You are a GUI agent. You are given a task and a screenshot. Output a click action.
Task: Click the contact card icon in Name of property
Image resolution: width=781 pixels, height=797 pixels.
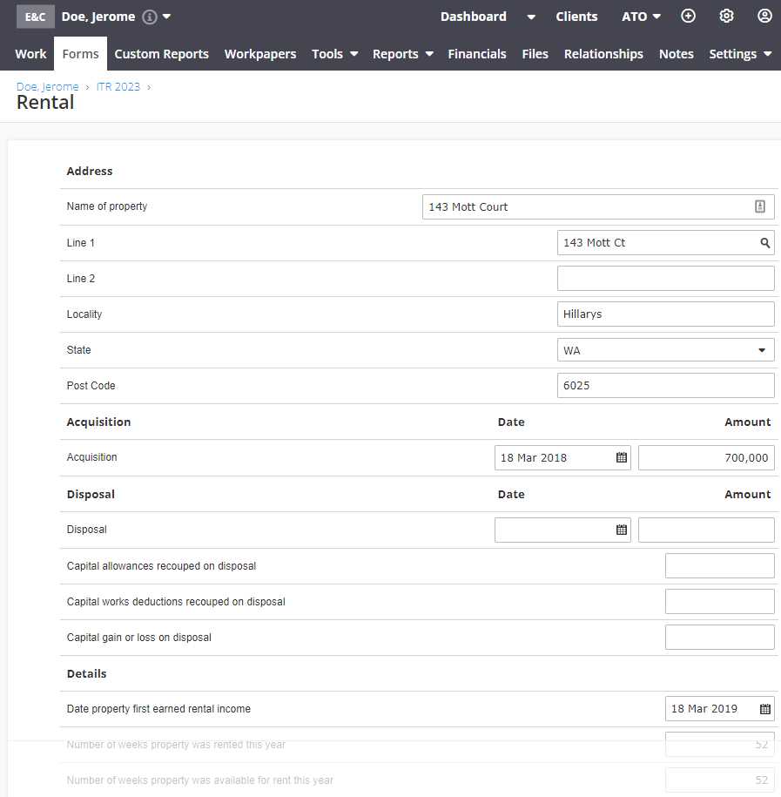(759, 206)
